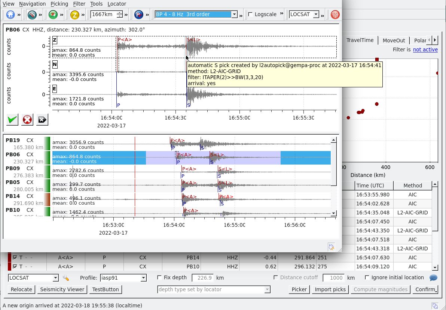Click the red target locator icon

coord(335,15)
